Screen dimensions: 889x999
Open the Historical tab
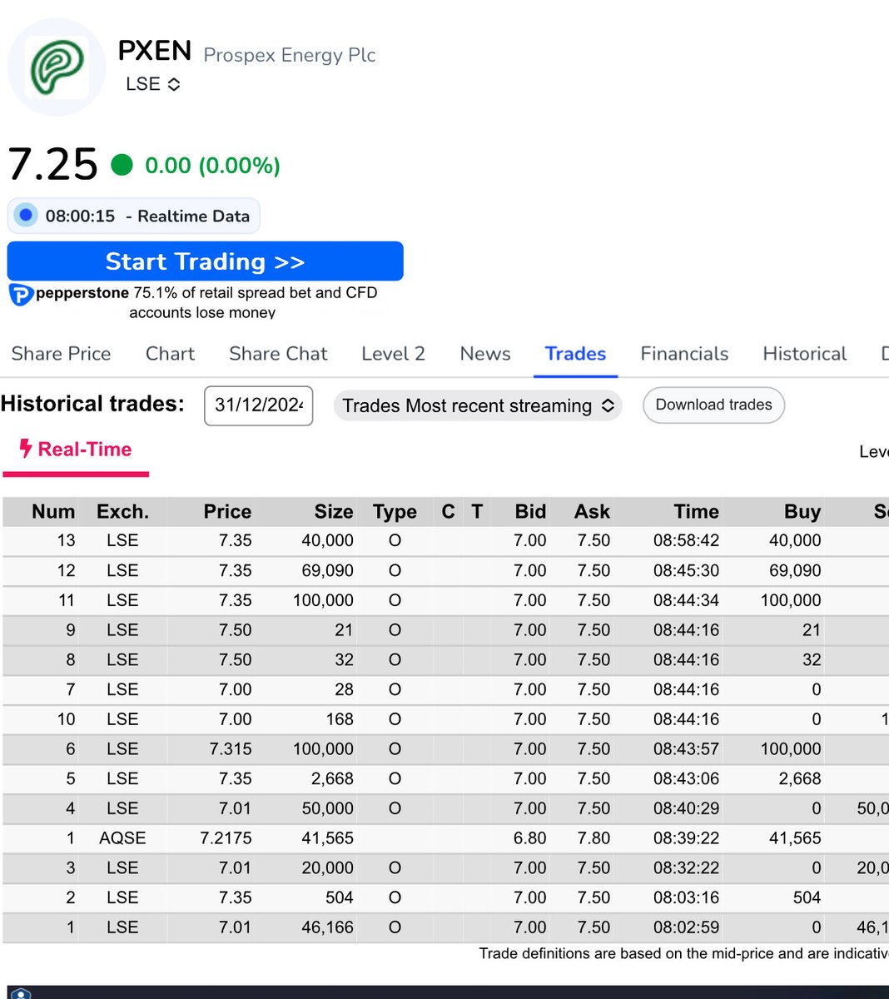click(x=804, y=354)
